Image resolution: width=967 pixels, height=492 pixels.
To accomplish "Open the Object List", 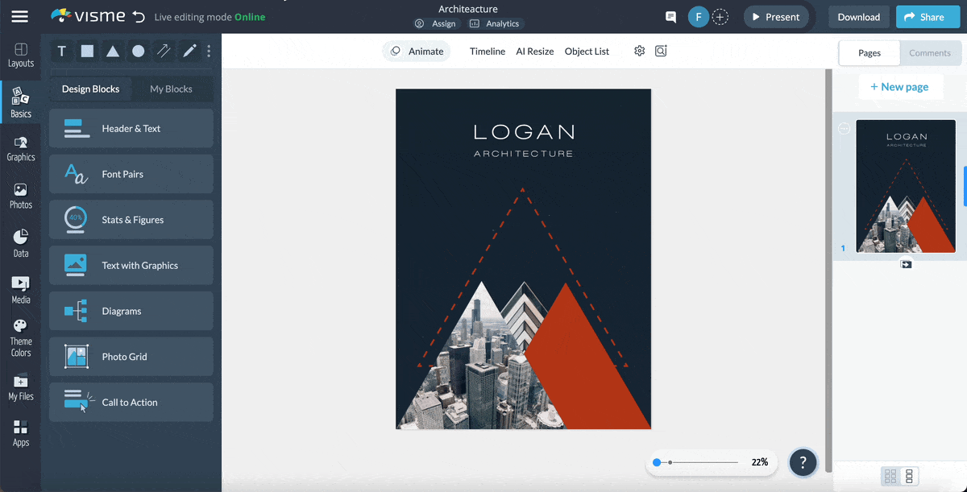I will 587,51.
